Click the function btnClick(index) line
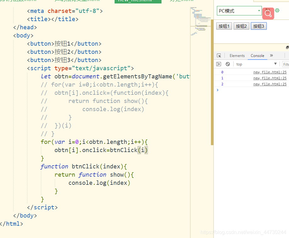The width and height of the screenshot is (289, 238). (84, 166)
